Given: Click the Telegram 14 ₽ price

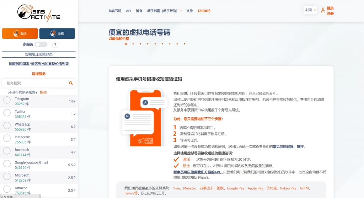Looking at the screenshot, I should 72,101.
